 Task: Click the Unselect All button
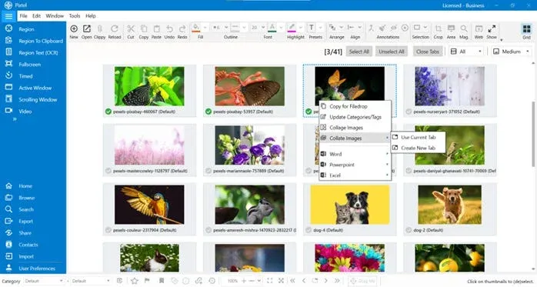(392, 52)
